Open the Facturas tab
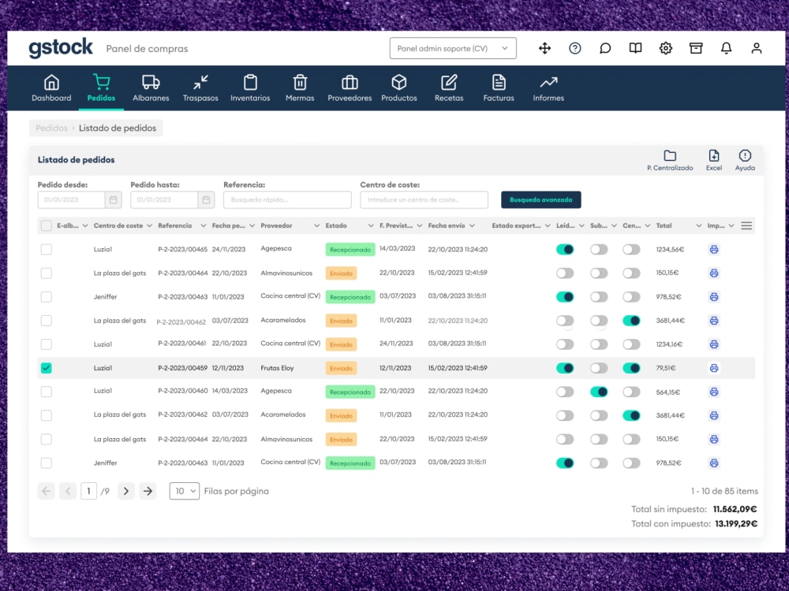The height and width of the screenshot is (591, 789). [498, 82]
